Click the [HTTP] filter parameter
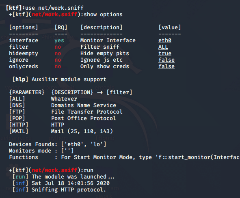 [19, 125]
